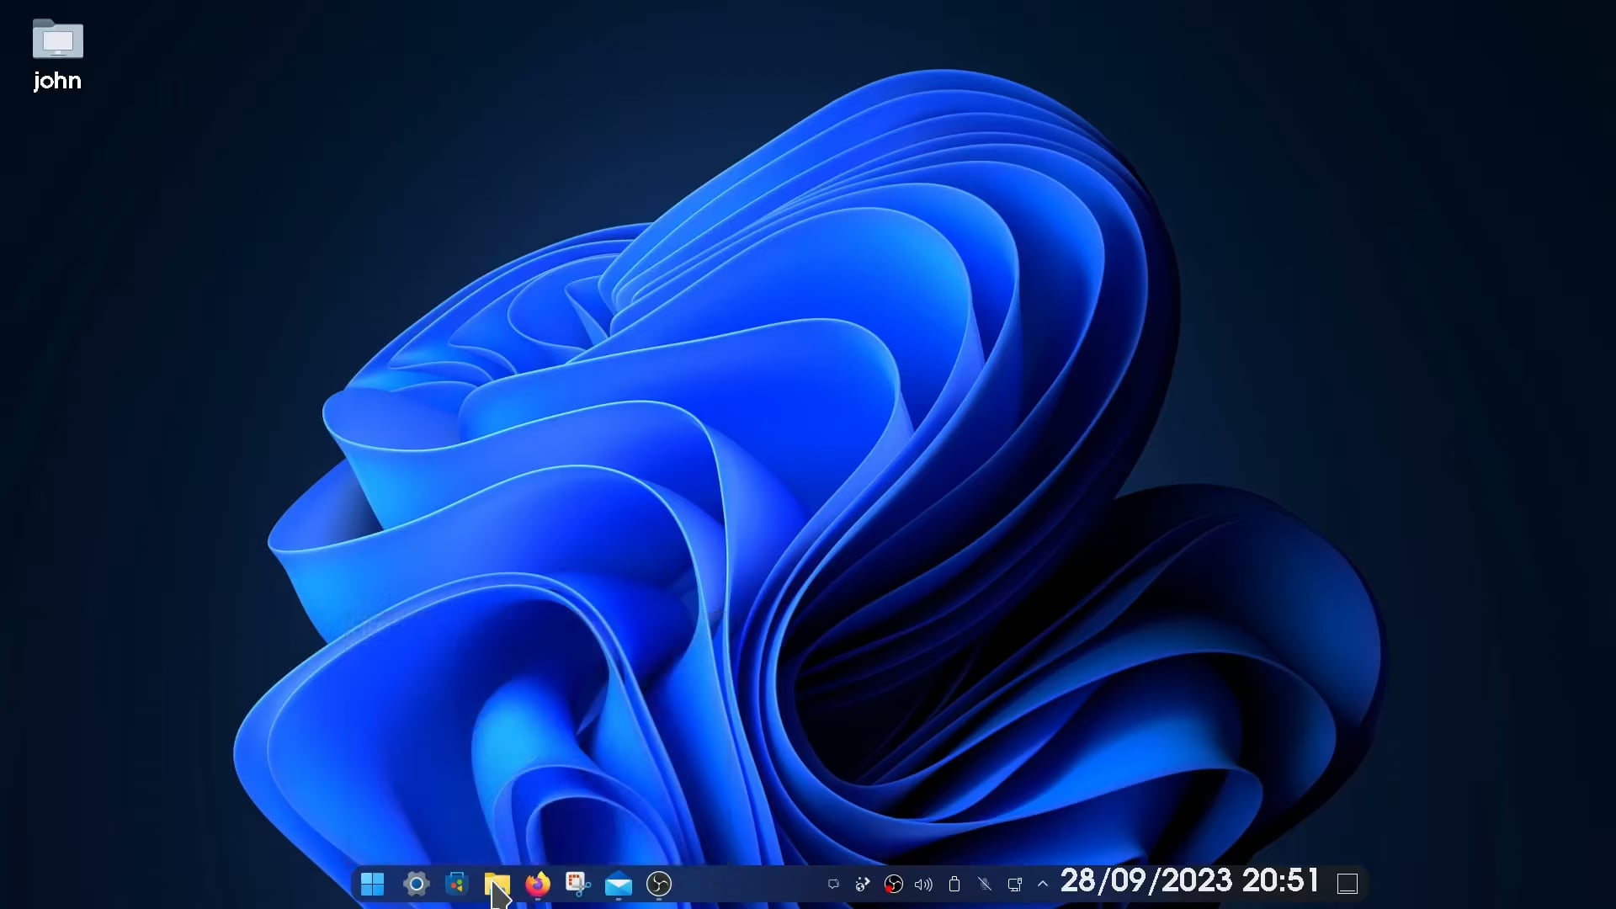The image size is (1616, 909).
Task: Launch the software store from the taskbar
Action: coord(456,884)
